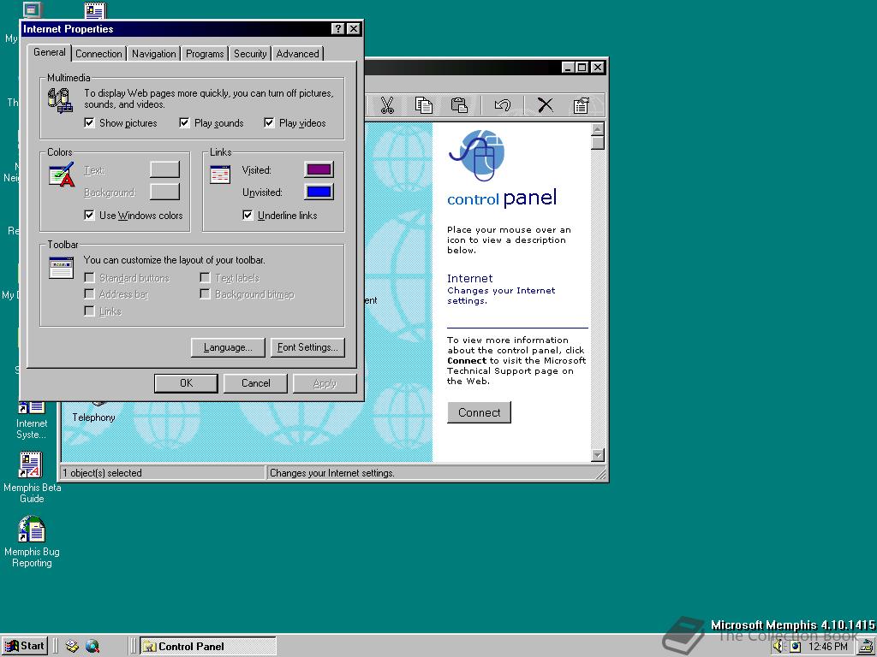Click the Multimedia section icon
The width and height of the screenshot is (877, 657).
pyautogui.click(x=60, y=101)
